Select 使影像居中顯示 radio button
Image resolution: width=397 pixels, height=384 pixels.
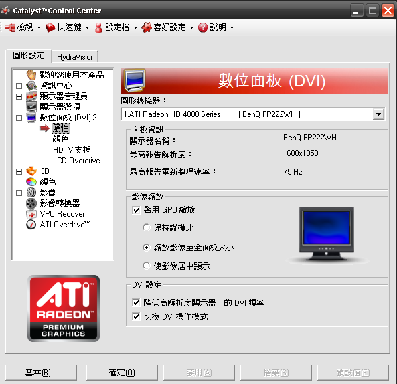pyautogui.click(x=147, y=266)
